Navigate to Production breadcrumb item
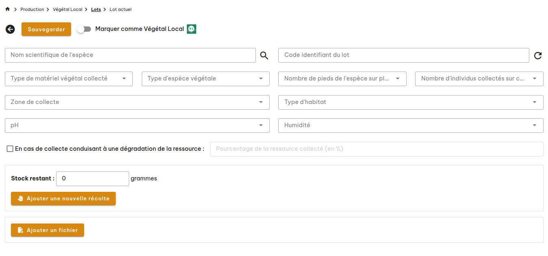 [x=32, y=9]
